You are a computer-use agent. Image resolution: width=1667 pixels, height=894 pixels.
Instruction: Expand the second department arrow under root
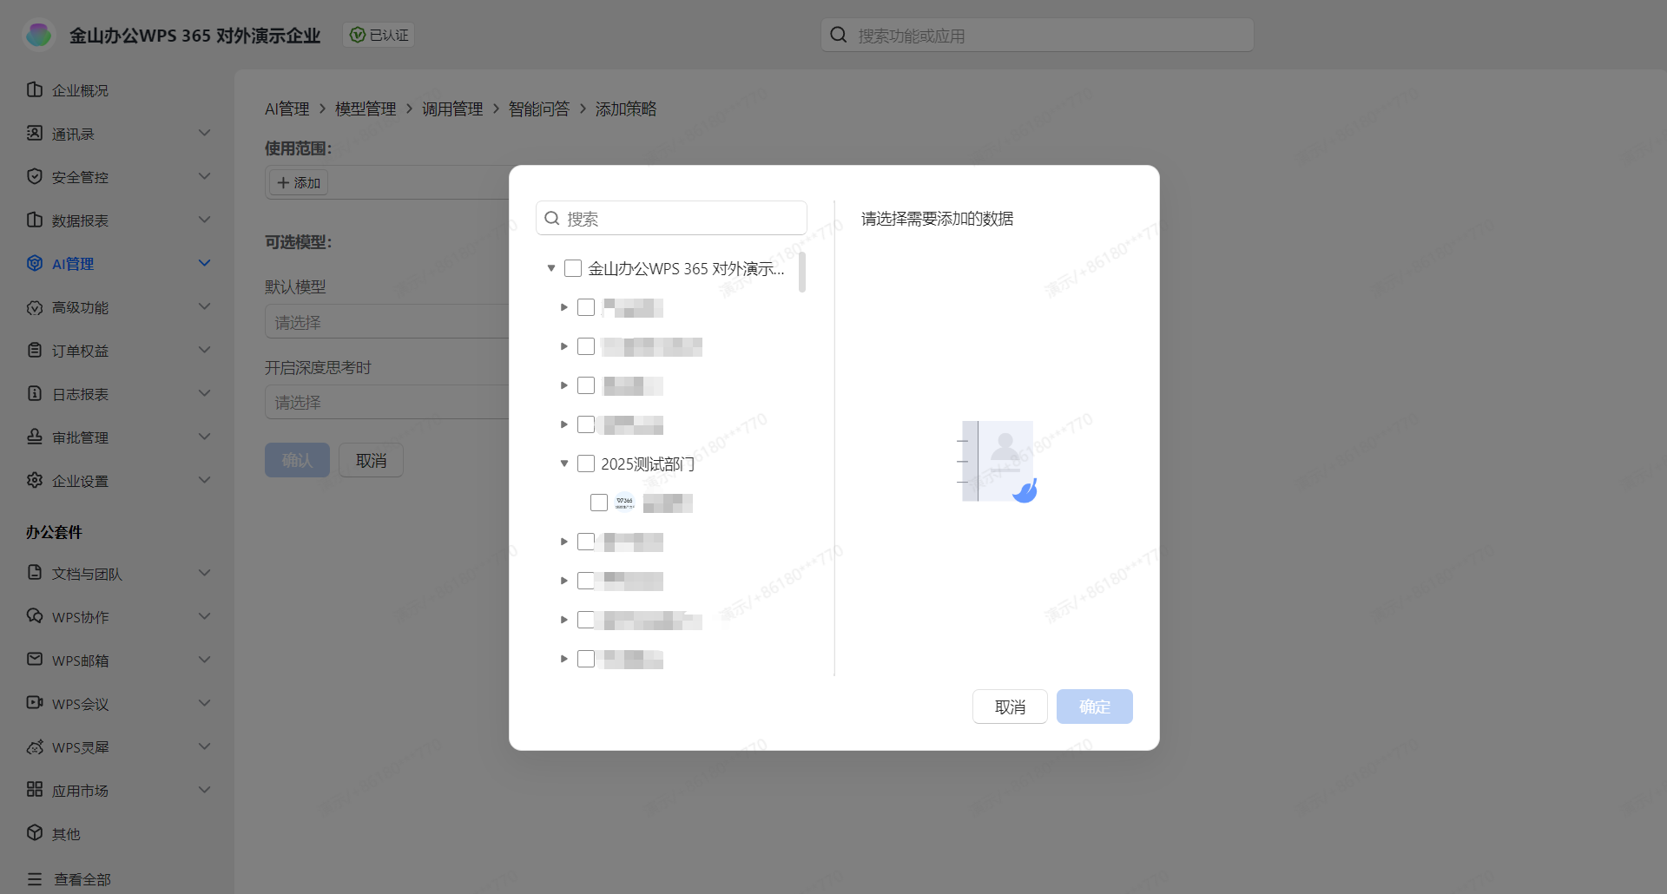[564, 346]
